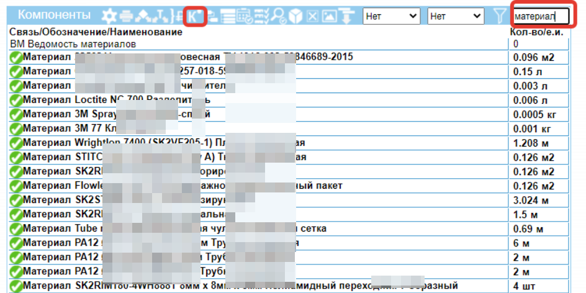Click the calendar with checkmark icon
Viewport: 586px width, 293px height.
coord(245,16)
